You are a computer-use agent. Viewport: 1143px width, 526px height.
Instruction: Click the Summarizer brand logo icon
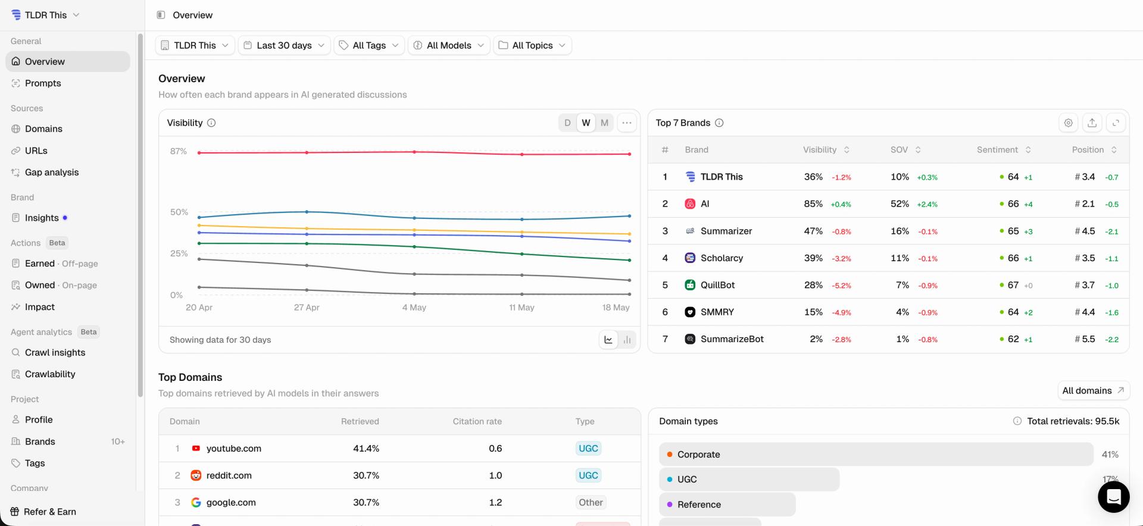[690, 231]
